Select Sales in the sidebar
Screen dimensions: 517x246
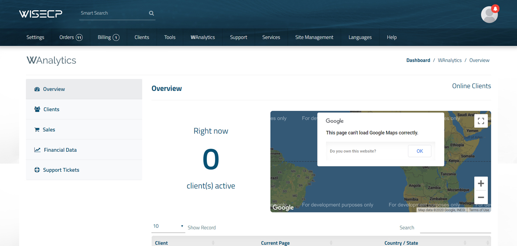pos(84,130)
